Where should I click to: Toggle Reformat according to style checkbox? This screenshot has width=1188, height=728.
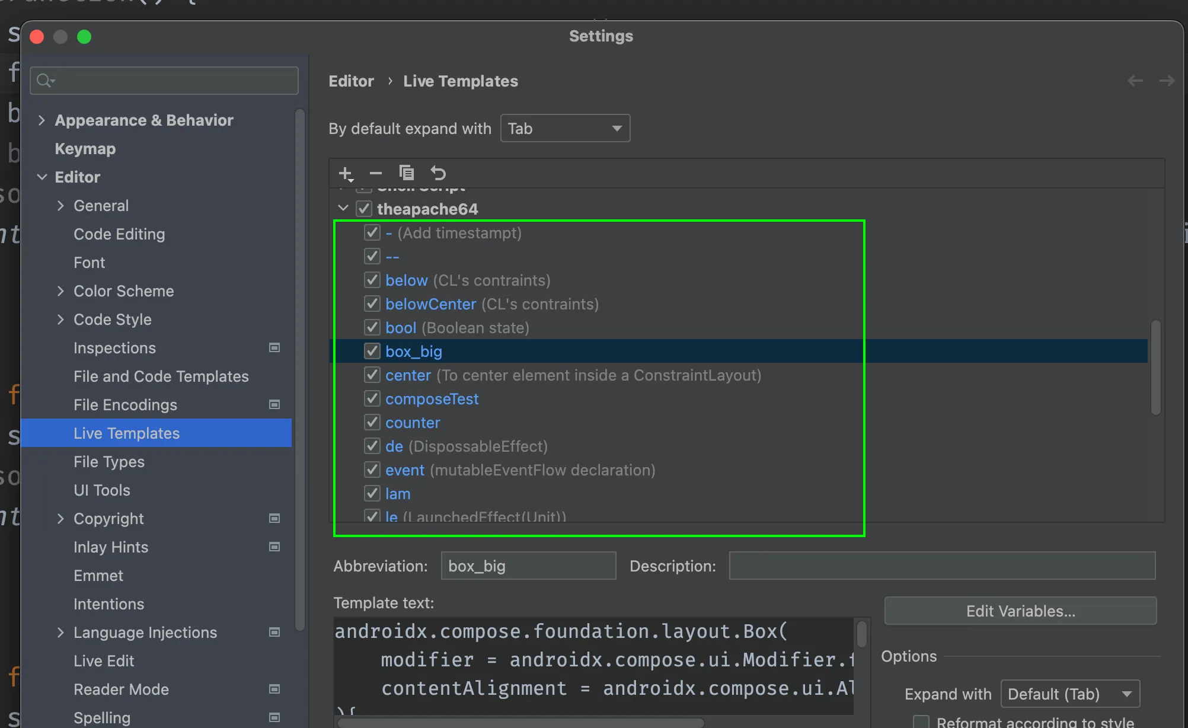[921, 721]
